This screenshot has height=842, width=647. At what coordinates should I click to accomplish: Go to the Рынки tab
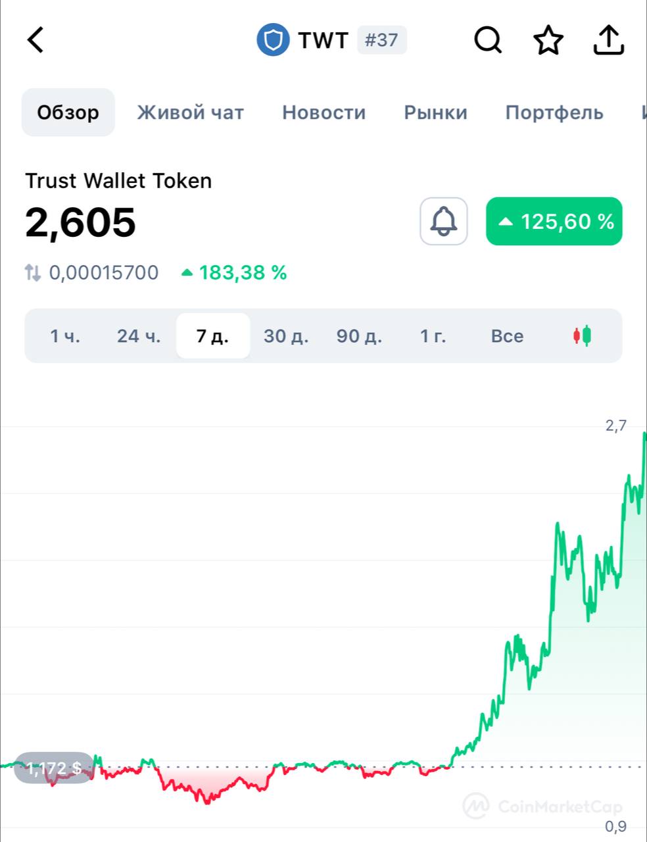point(435,112)
